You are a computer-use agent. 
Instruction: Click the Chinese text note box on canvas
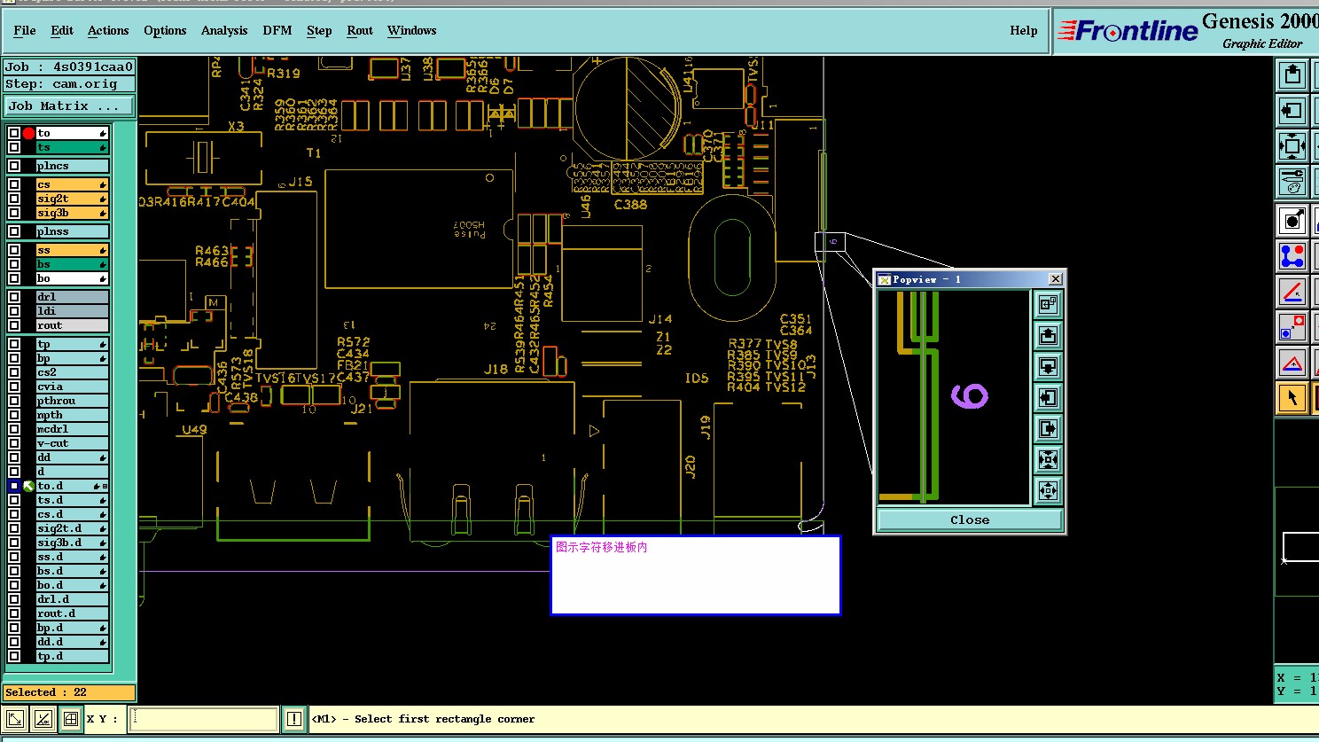pos(695,574)
